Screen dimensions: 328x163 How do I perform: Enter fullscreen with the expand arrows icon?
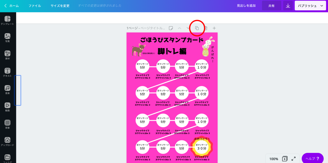tap(293, 158)
